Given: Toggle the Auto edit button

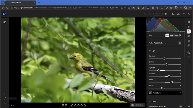Looking at the screenshot, I should click(x=167, y=35).
